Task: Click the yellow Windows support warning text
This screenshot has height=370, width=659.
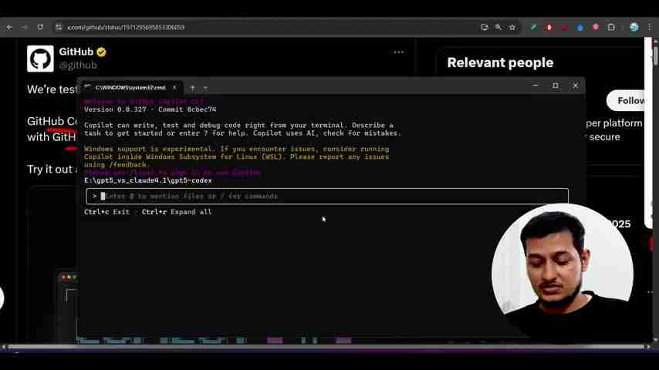Action: click(x=237, y=156)
